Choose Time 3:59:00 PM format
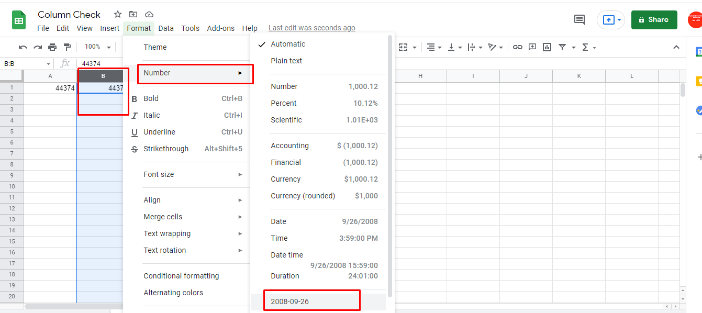Screen dimensions: 702x313 point(319,238)
